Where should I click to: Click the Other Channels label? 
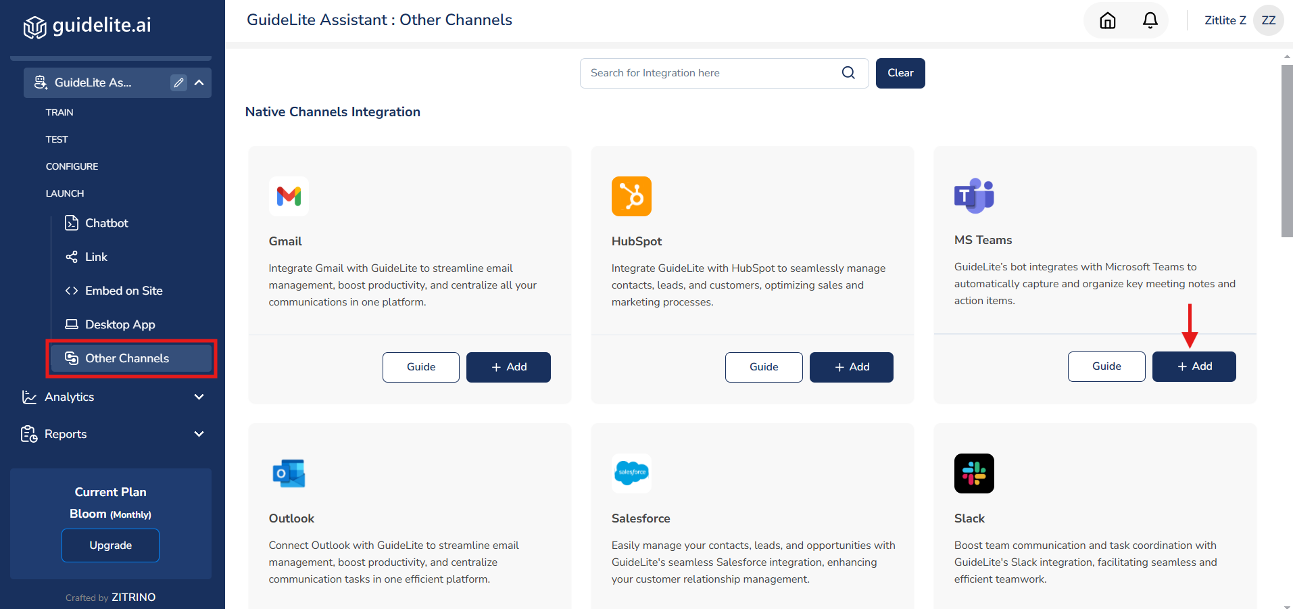point(127,358)
